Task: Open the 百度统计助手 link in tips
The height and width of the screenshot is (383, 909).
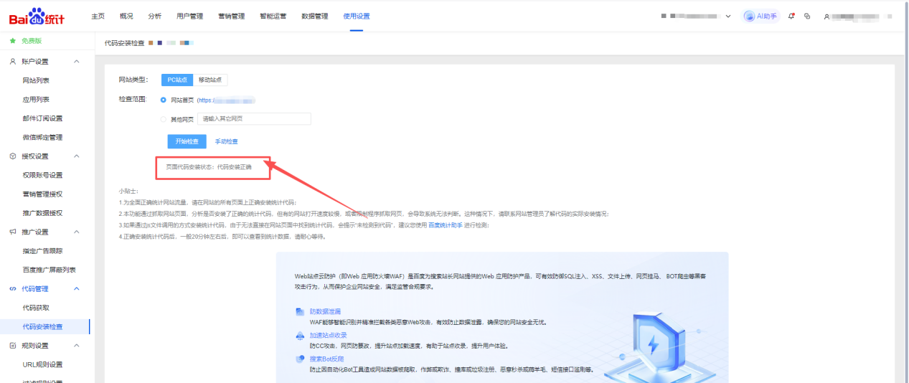Action: [x=446, y=225]
